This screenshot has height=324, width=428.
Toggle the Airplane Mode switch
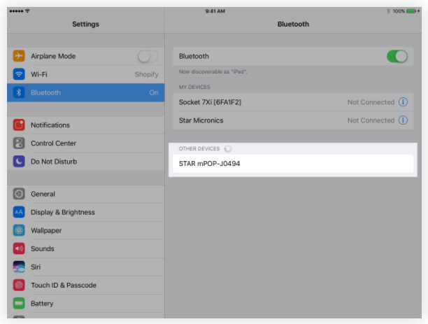[x=148, y=56]
